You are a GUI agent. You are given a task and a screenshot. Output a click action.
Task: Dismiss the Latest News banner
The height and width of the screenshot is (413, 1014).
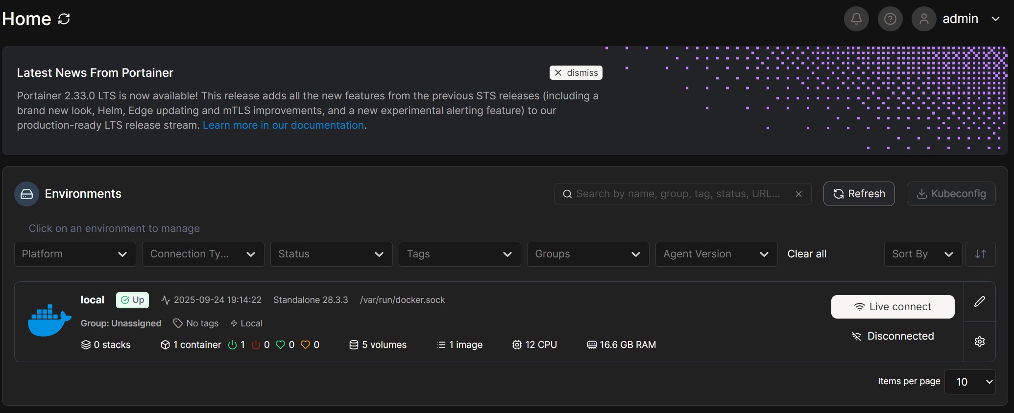576,73
